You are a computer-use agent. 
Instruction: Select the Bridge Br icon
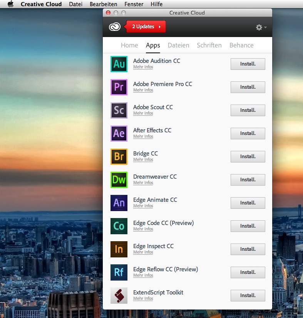click(119, 157)
